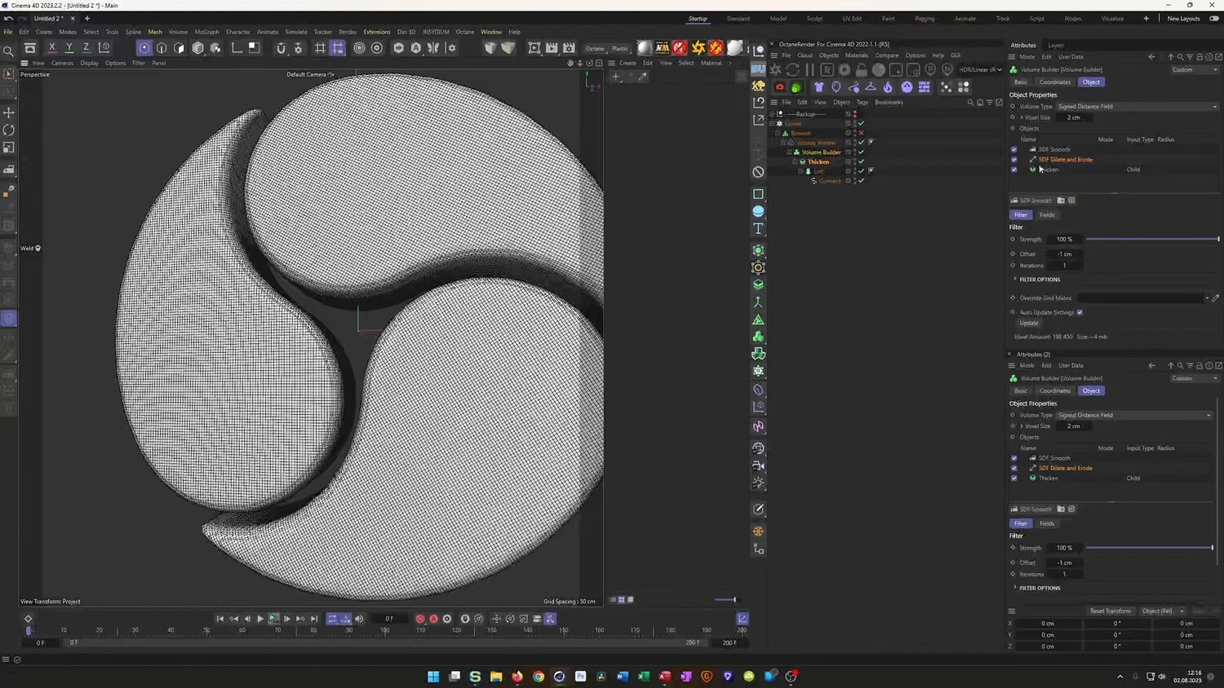
Task: Enable the Remesh object via its red X
Action: click(x=861, y=133)
